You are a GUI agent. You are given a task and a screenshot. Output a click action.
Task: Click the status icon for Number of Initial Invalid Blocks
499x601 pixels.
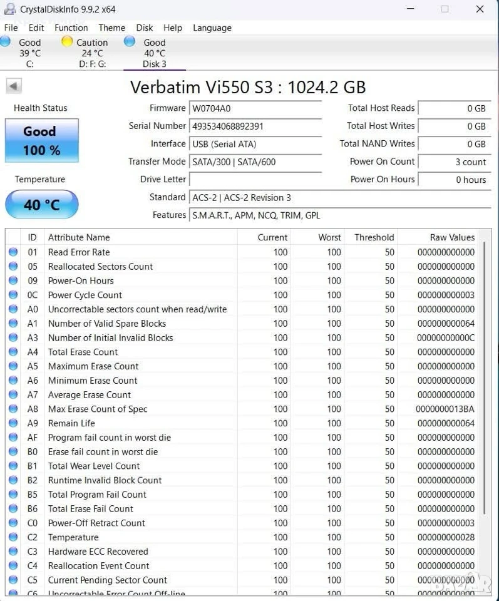(x=13, y=337)
